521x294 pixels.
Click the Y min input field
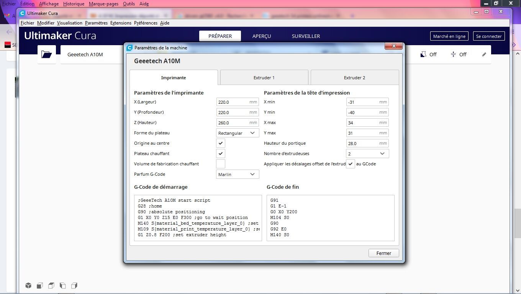[x=367, y=112]
